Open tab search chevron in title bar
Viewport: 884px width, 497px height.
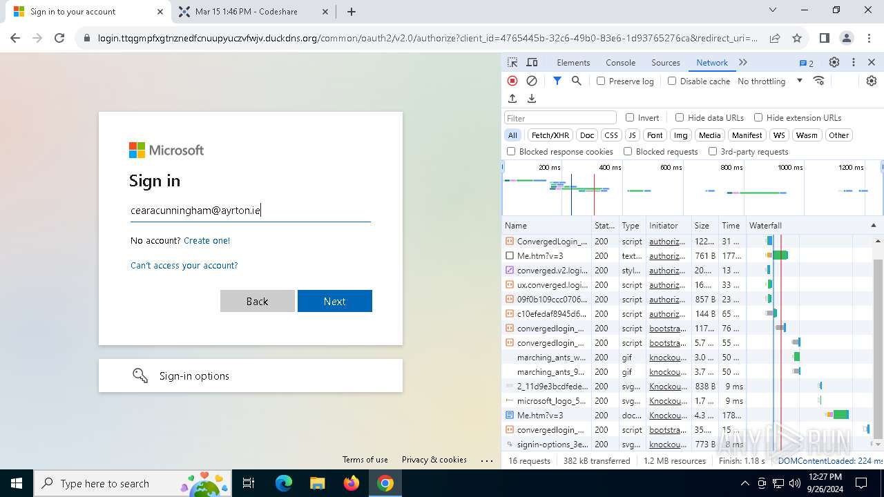click(773, 10)
